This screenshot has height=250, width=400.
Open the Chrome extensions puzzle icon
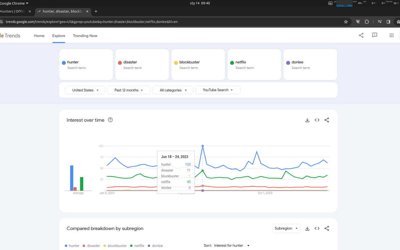tap(367, 22)
